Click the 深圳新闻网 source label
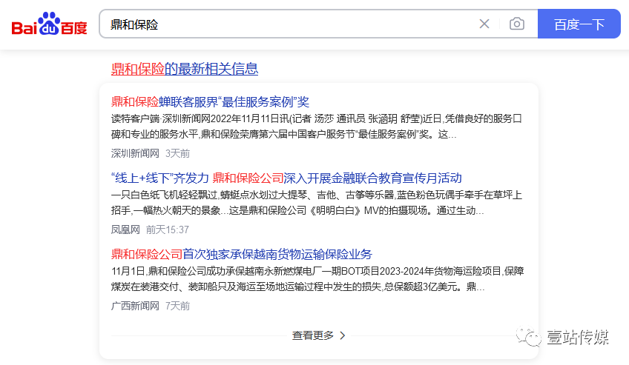The image size is (629, 365). tap(135, 153)
